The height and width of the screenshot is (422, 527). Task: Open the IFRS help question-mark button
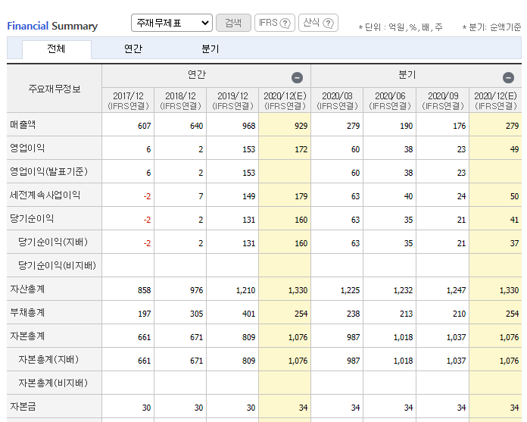point(275,23)
